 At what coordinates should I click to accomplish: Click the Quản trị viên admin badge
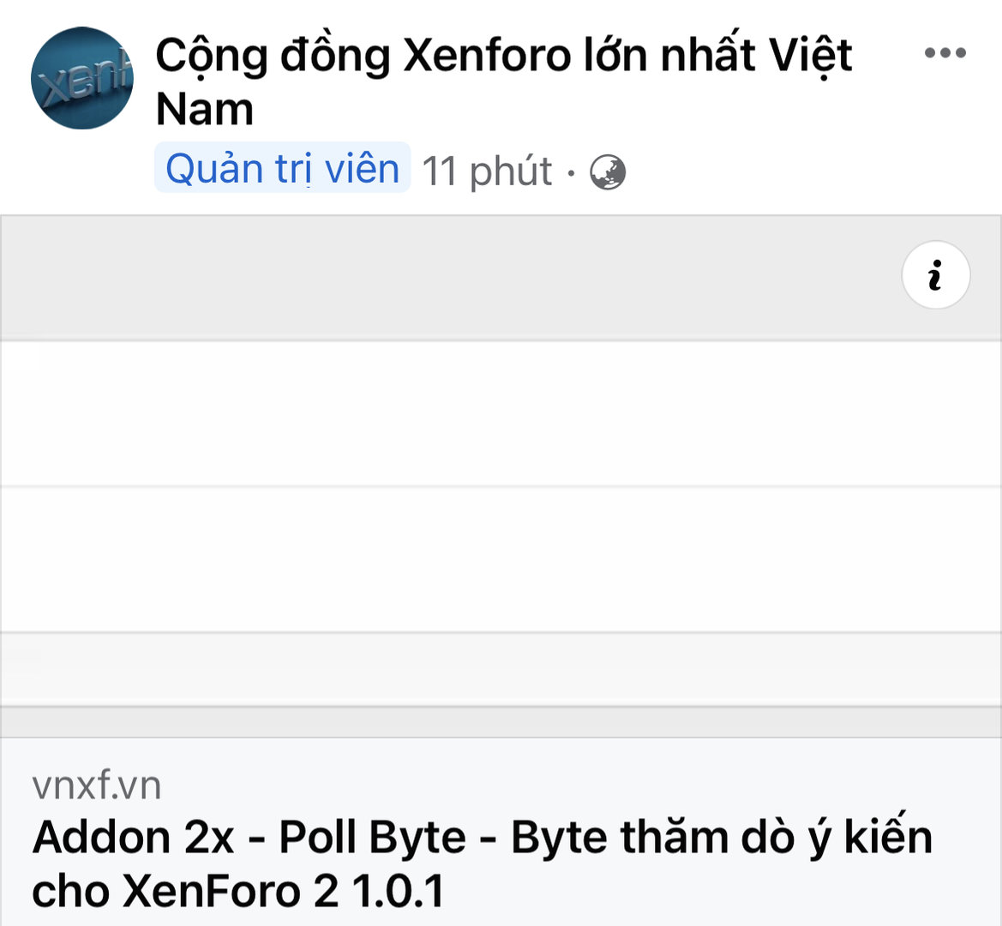282,168
